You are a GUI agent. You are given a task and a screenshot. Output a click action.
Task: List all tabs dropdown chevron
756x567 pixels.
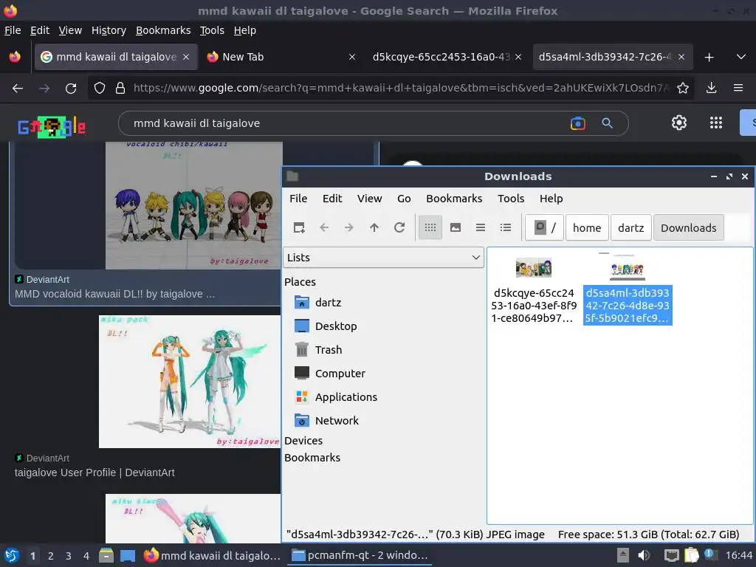tap(741, 57)
